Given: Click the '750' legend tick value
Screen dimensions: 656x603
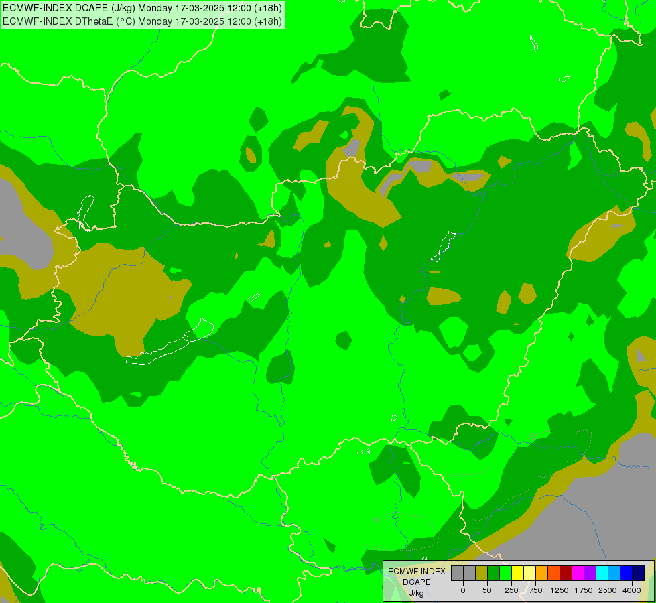Looking at the screenshot, I should coord(535,590).
